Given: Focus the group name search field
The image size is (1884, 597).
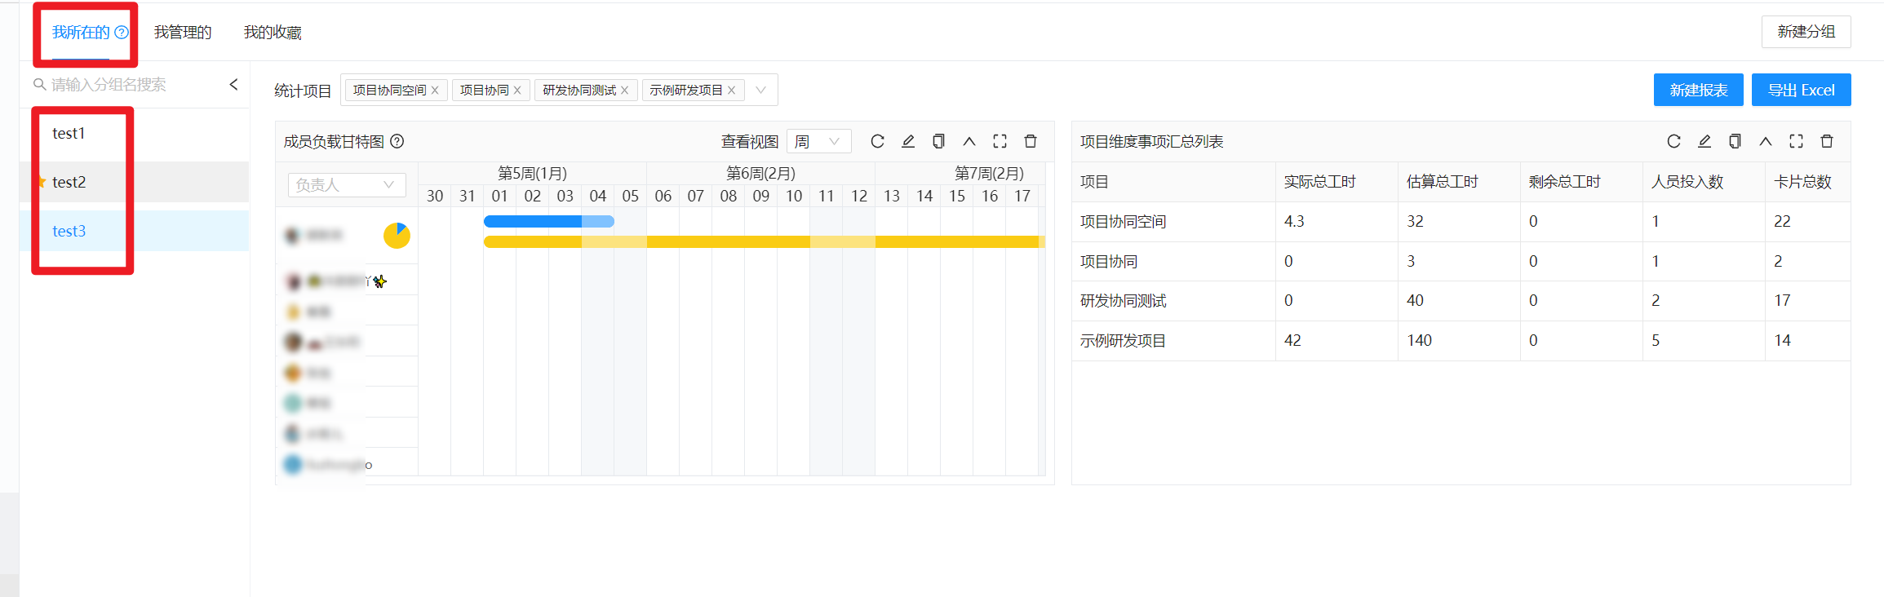Looking at the screenshot, I should [x=135, y=84].
